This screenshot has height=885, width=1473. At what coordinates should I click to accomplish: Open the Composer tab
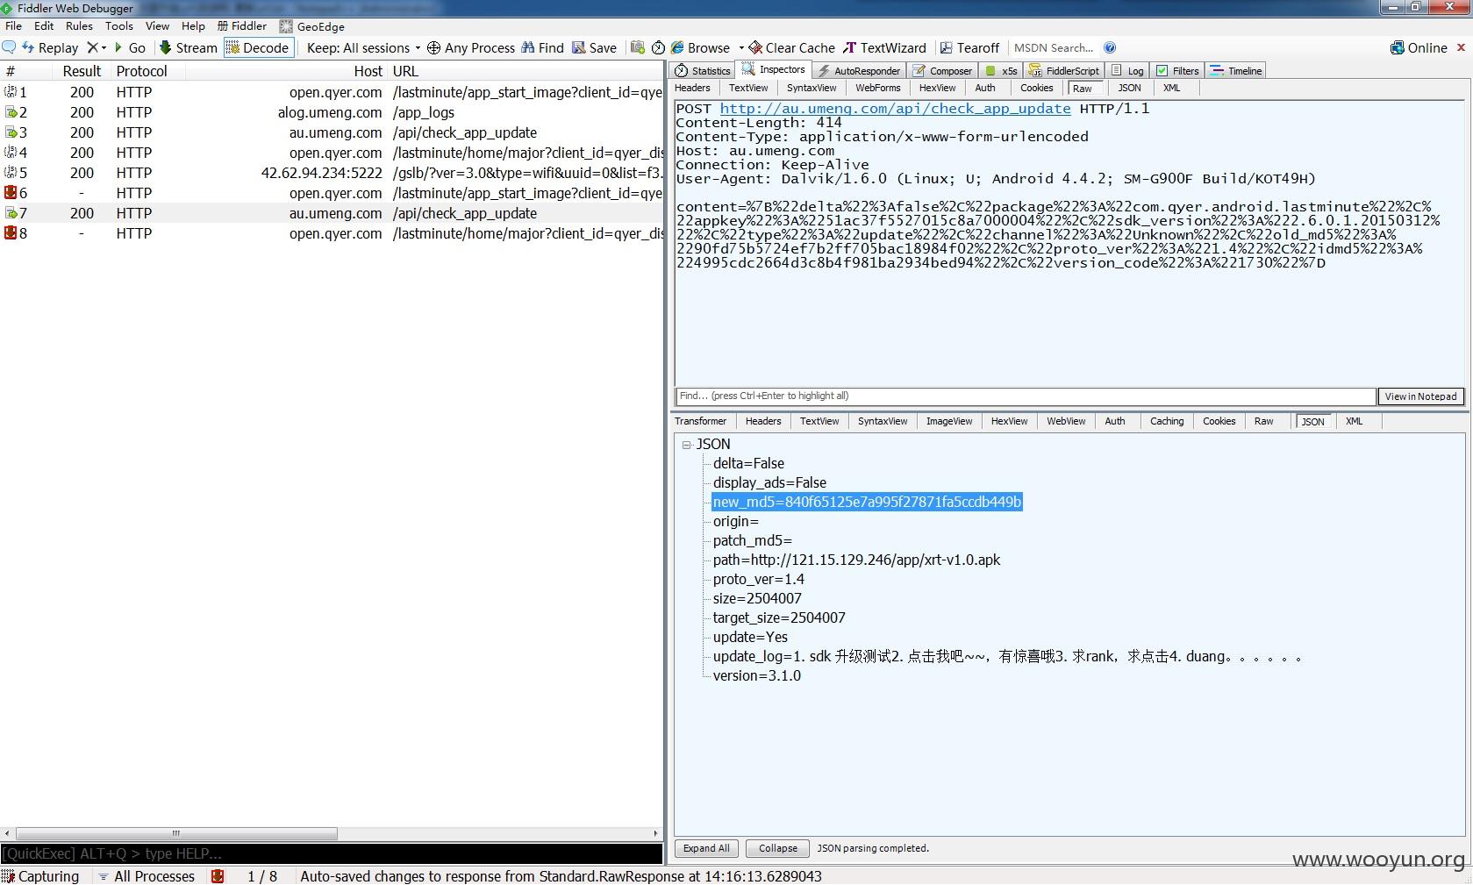943,70
